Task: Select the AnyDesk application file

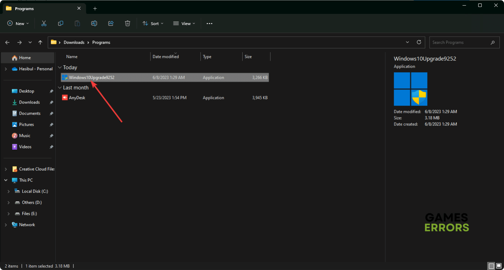Action: [77, 98]
